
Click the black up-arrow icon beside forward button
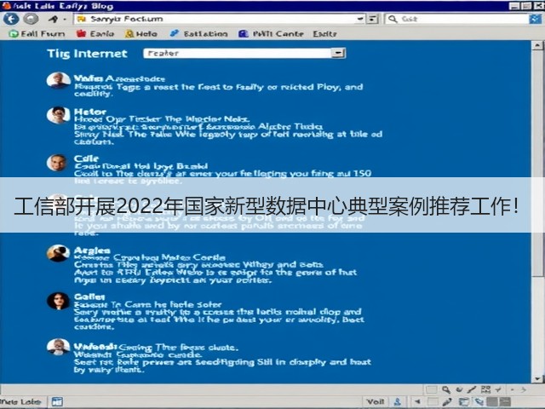54,19
